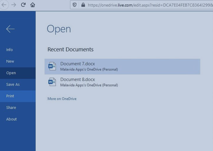Viewport: 213px width, 151px height.
Task: Reload the page with the refresh icon
Action: click(23, 5)
